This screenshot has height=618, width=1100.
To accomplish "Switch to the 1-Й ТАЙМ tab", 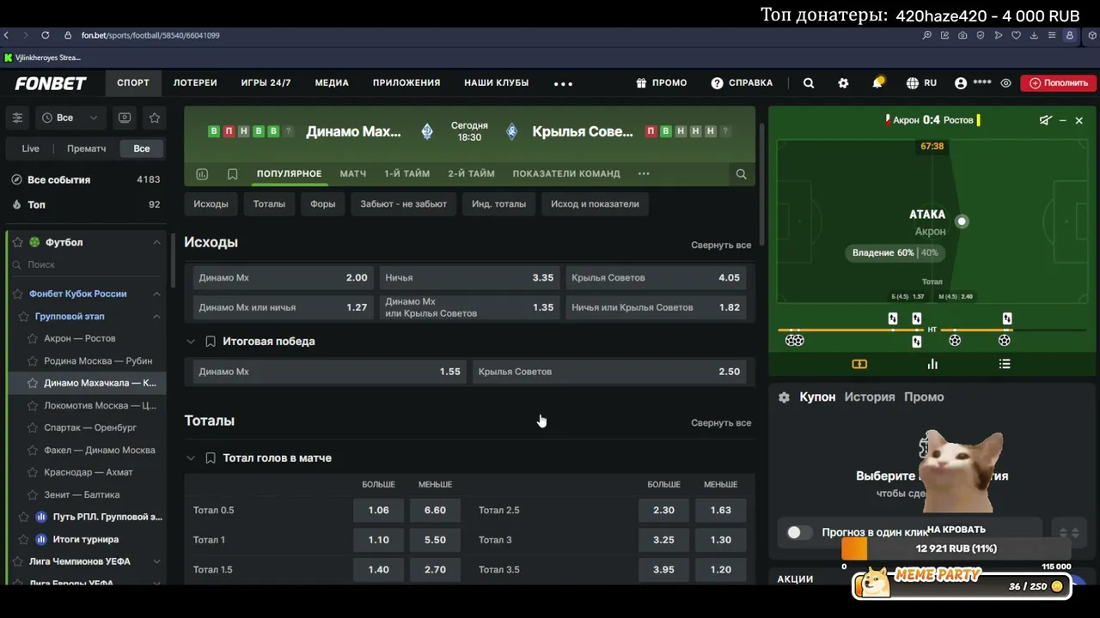I will (x=406, y=174).
